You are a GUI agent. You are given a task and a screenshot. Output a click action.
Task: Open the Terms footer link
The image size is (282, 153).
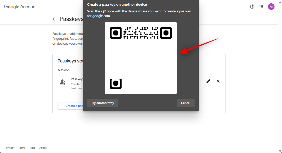22,148
